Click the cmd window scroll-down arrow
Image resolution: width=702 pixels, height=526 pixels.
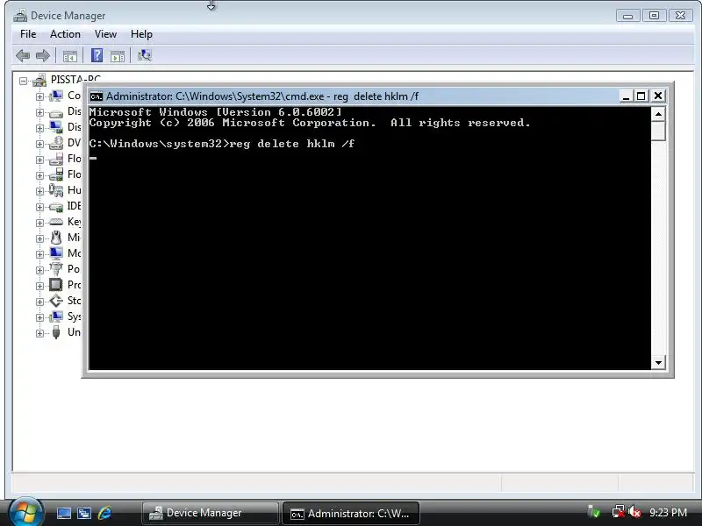coord(658,362)
